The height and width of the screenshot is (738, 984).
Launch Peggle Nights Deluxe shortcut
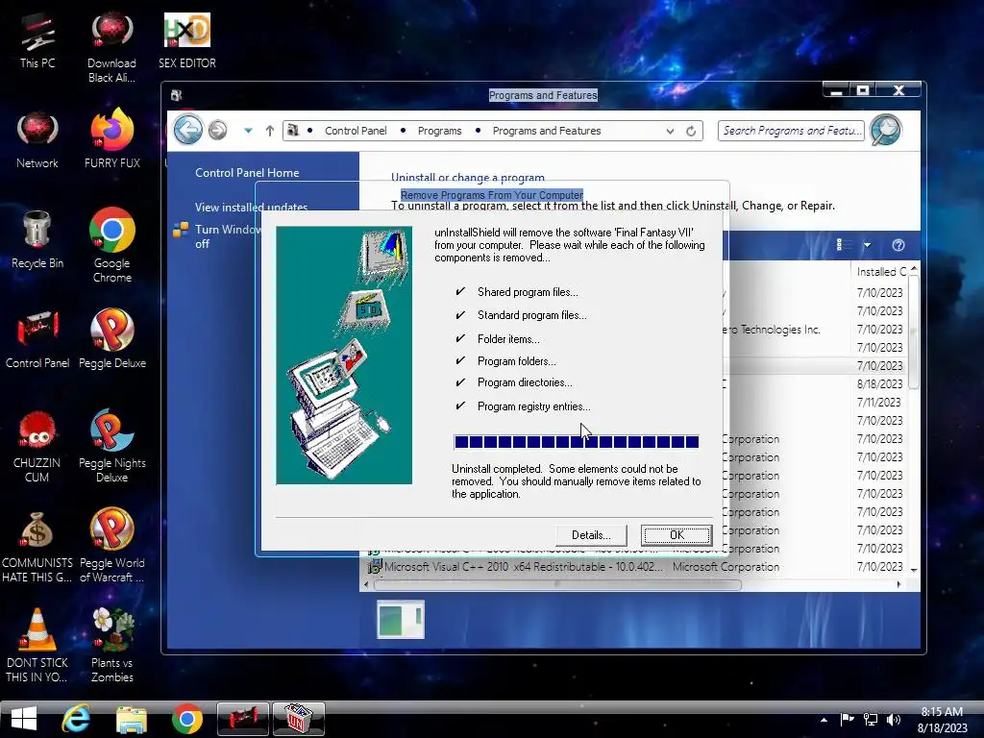pyautogui.click(x=111, y=447)
